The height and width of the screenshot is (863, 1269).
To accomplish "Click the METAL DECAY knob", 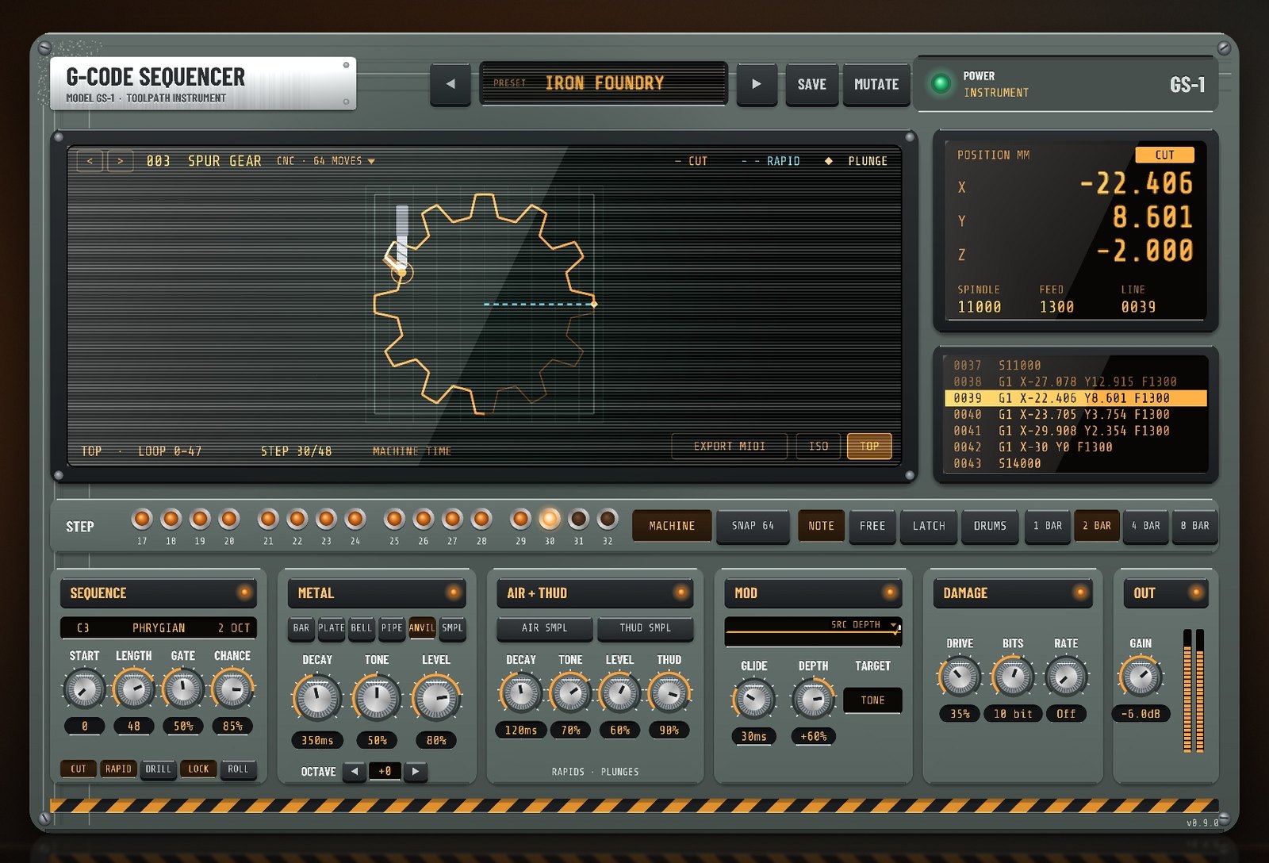I will click(317, 698).
